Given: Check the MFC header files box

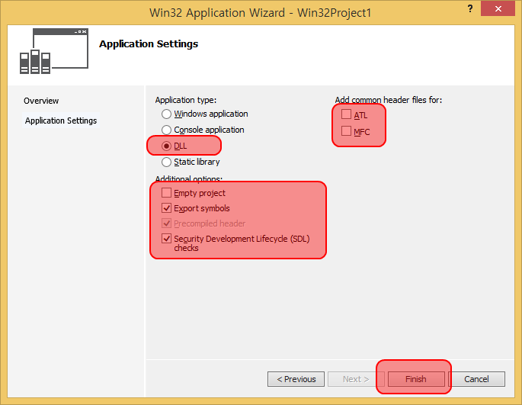Looking at the screenshot, I should [346, 131].
